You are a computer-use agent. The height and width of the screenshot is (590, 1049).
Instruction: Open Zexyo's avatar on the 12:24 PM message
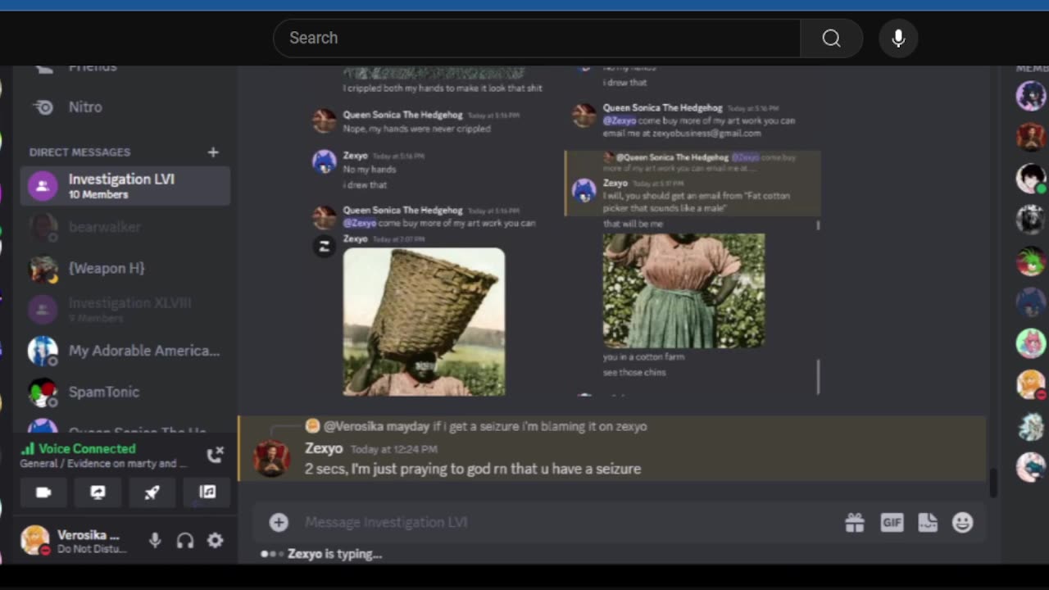[x=270, y=458]
